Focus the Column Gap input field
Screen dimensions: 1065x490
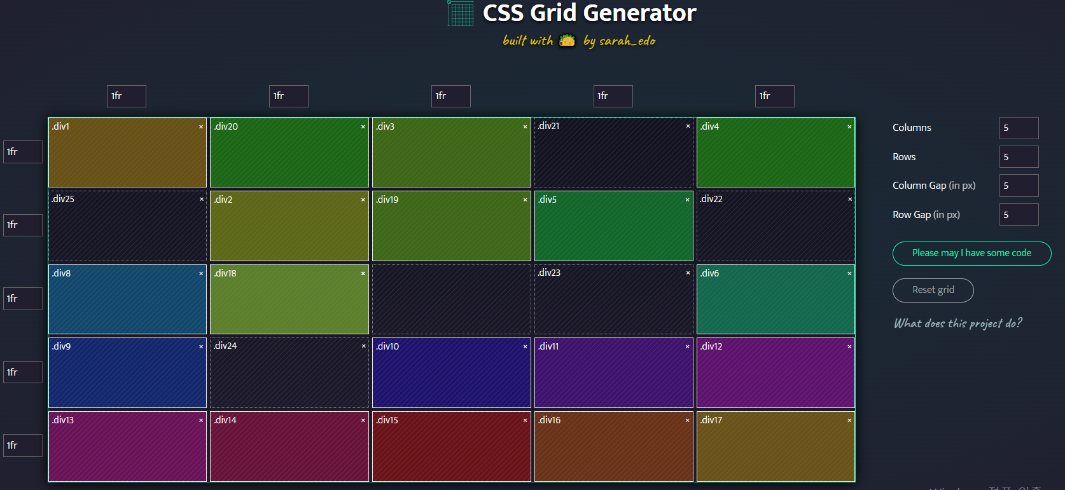(x=1019, y=186)
